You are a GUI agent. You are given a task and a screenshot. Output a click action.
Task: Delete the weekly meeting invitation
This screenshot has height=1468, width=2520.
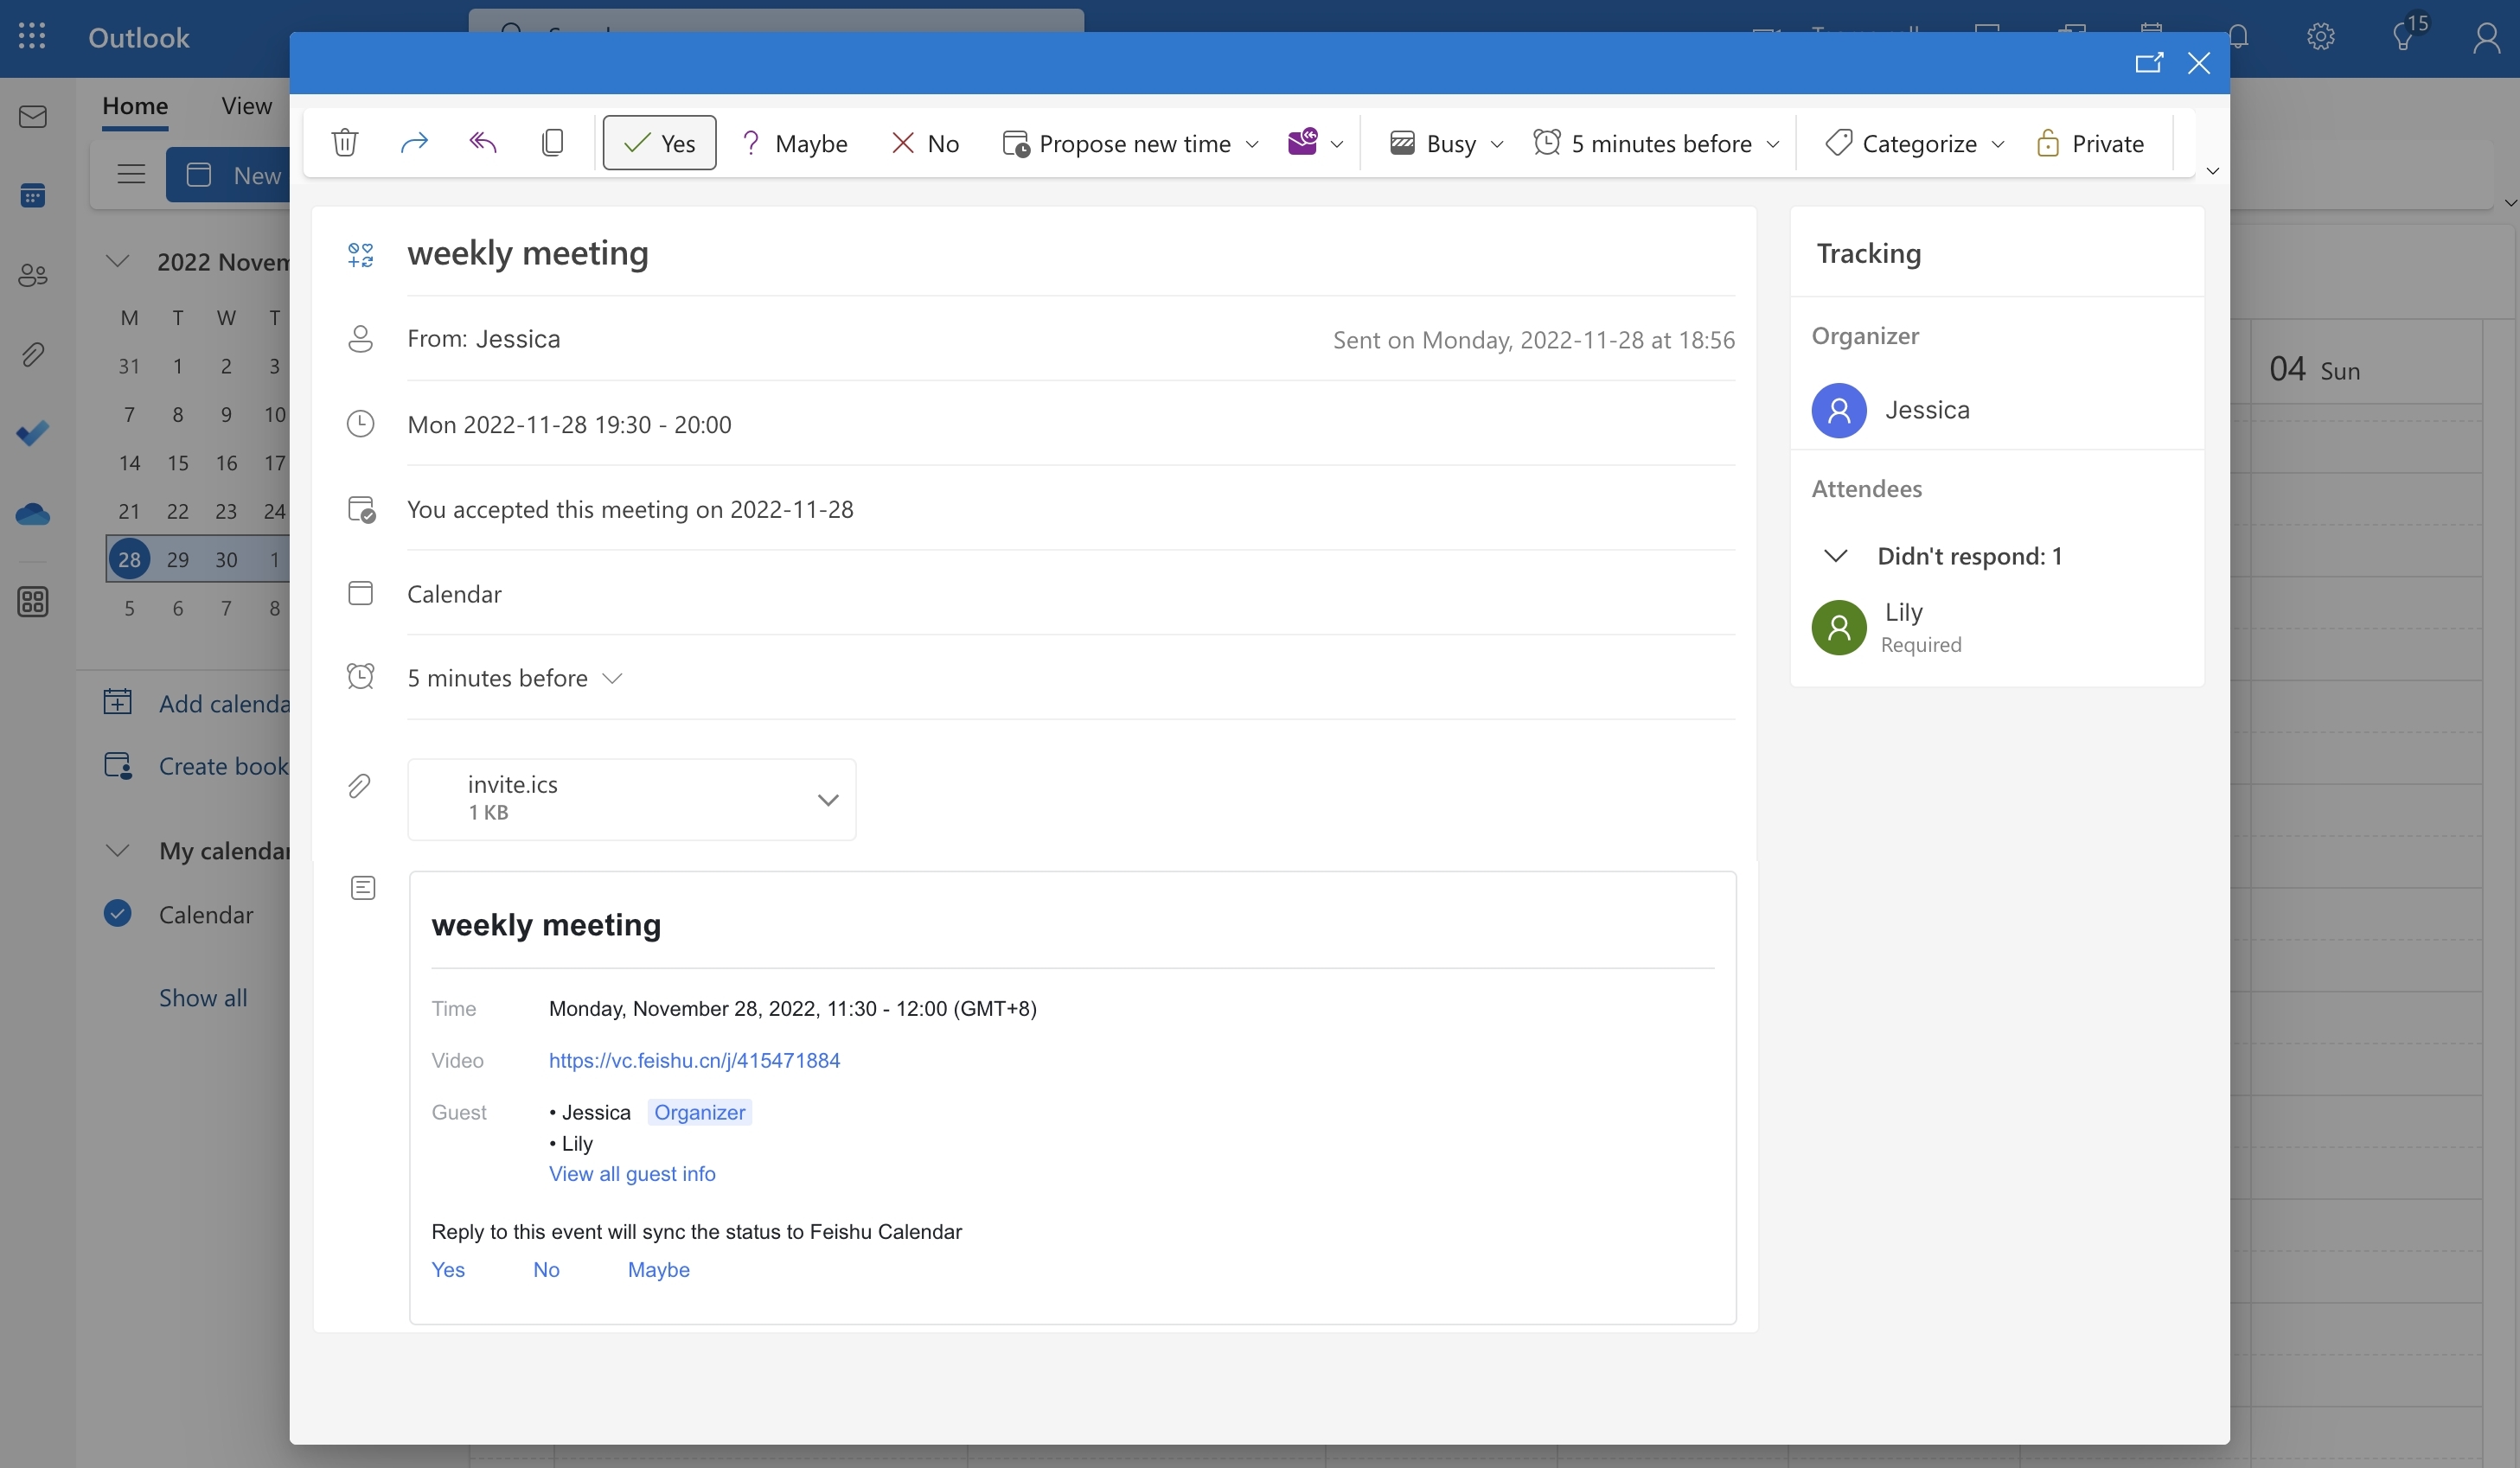click(344, 142)
